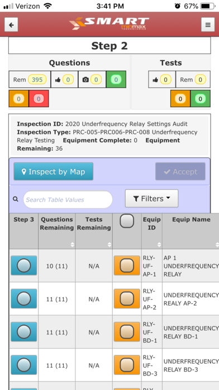Check the orange box for RLY-UF-BD-1
Image resolution: width=219 pixels, height=390 pixels.
[127, 332]
